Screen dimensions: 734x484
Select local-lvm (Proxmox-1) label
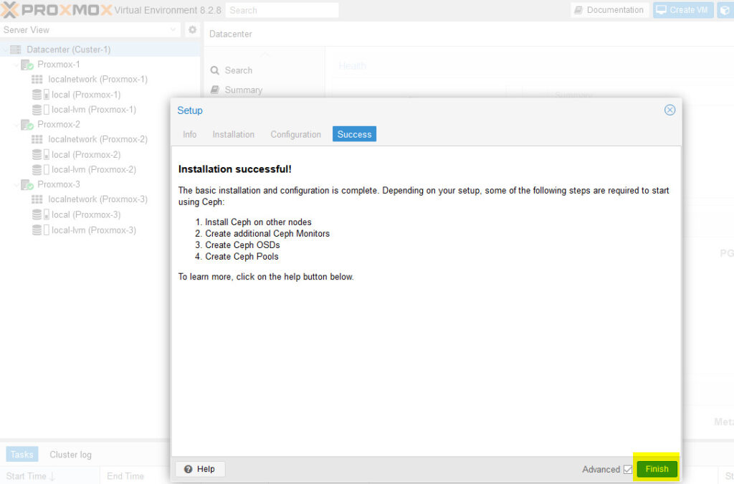[94, 110]
